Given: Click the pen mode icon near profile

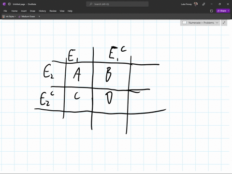Looking at the screenshot, I should 203,4.
